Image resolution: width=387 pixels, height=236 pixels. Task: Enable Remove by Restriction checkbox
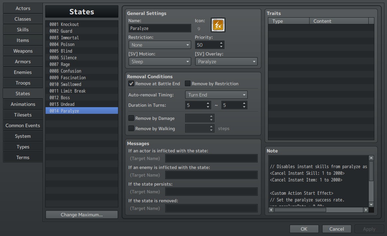(188, 84)
